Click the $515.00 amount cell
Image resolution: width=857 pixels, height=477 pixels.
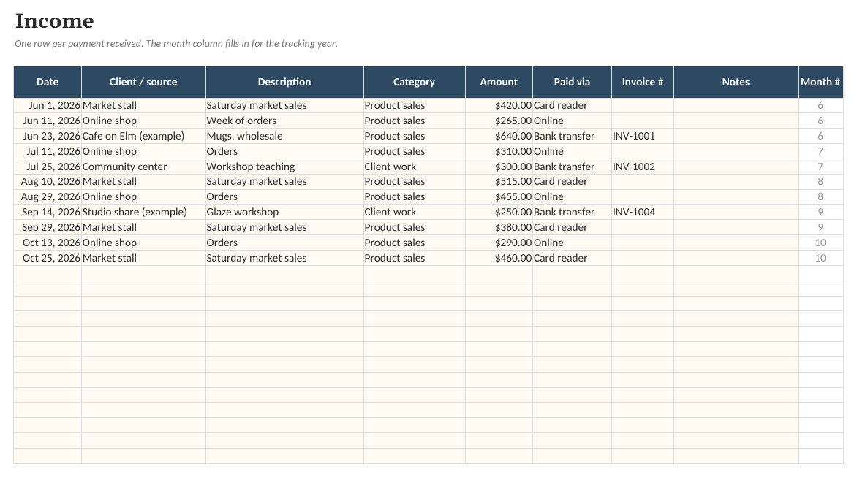499,181
